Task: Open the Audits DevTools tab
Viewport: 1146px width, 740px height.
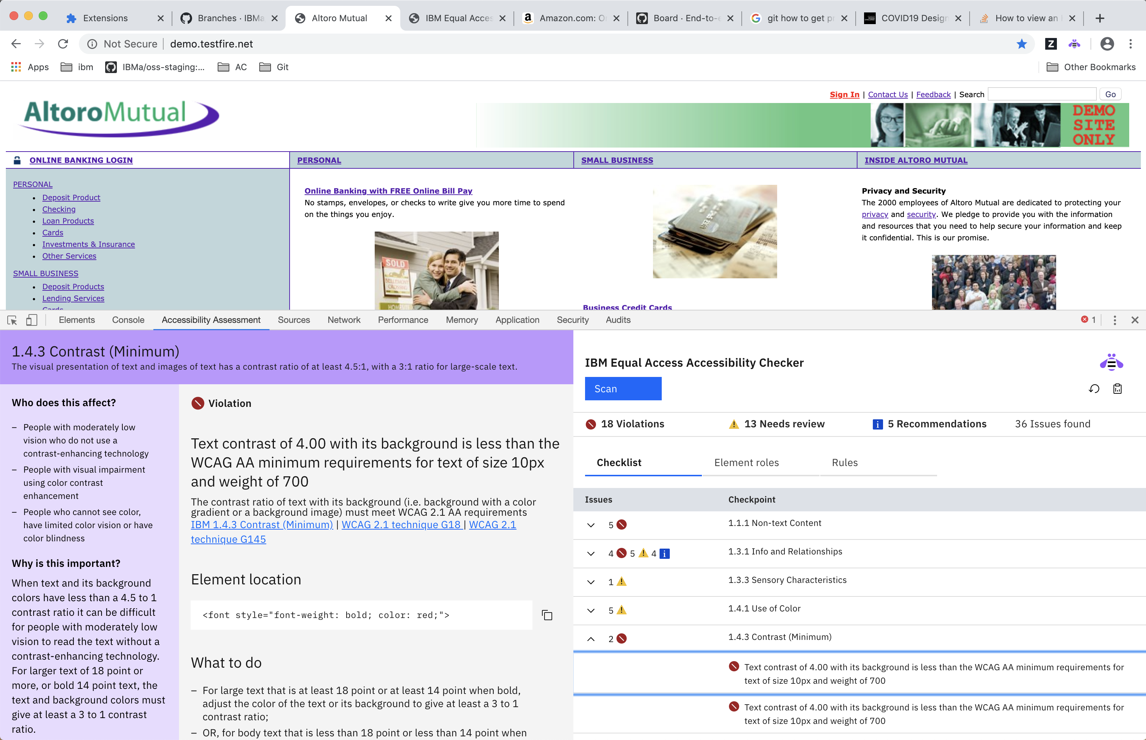Action: [x=618, y=320]
